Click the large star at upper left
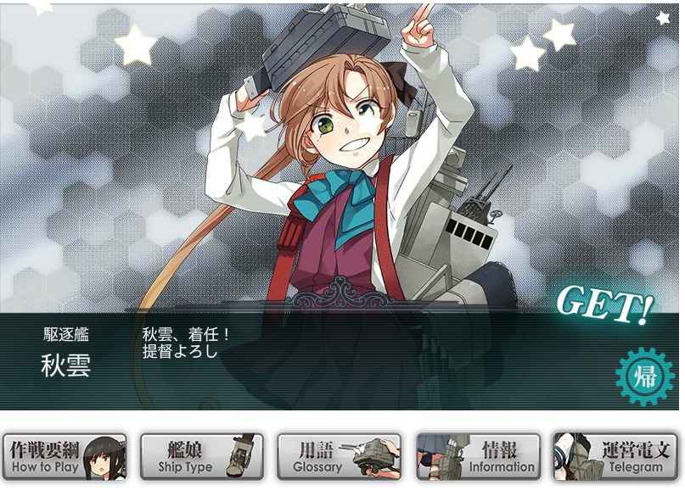The height and width of the screenshot is (491, 685). tap(136, 45)
